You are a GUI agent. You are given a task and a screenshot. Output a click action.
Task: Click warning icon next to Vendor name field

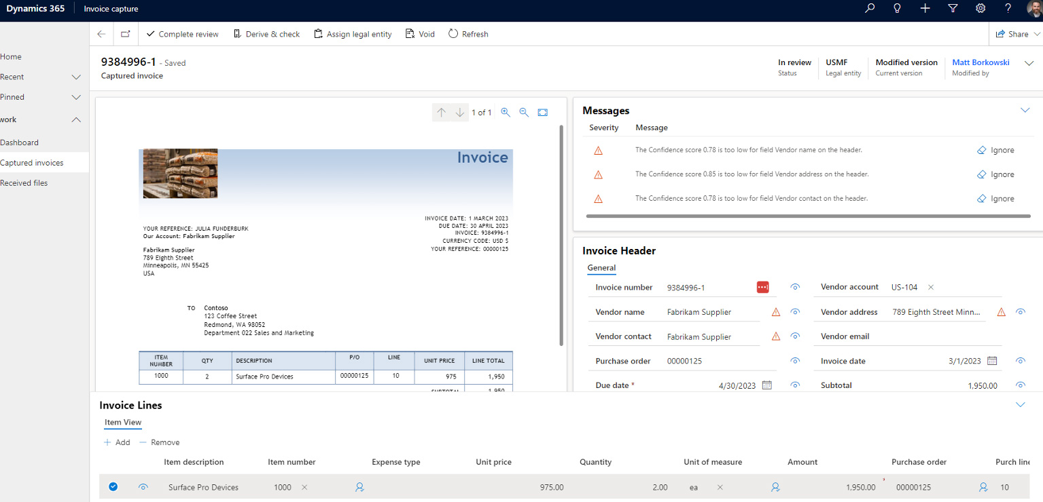[x=776, y=312]
